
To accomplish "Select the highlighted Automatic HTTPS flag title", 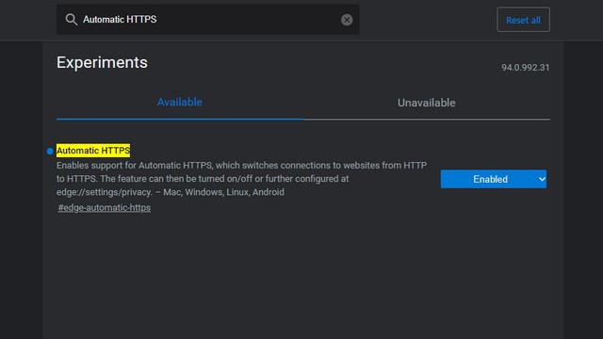I will tap(93, 151).
